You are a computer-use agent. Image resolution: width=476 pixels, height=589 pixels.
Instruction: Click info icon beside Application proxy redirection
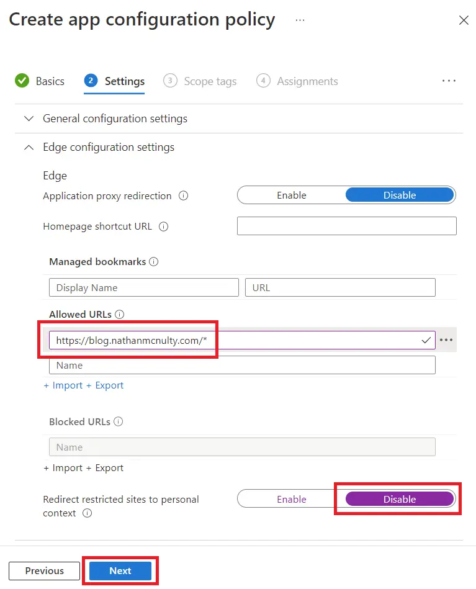pos(183,196)
